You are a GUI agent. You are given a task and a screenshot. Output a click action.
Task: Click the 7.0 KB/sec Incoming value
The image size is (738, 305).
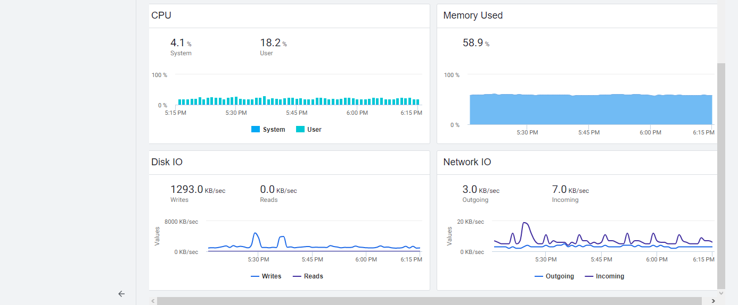(x=570, y=189)
